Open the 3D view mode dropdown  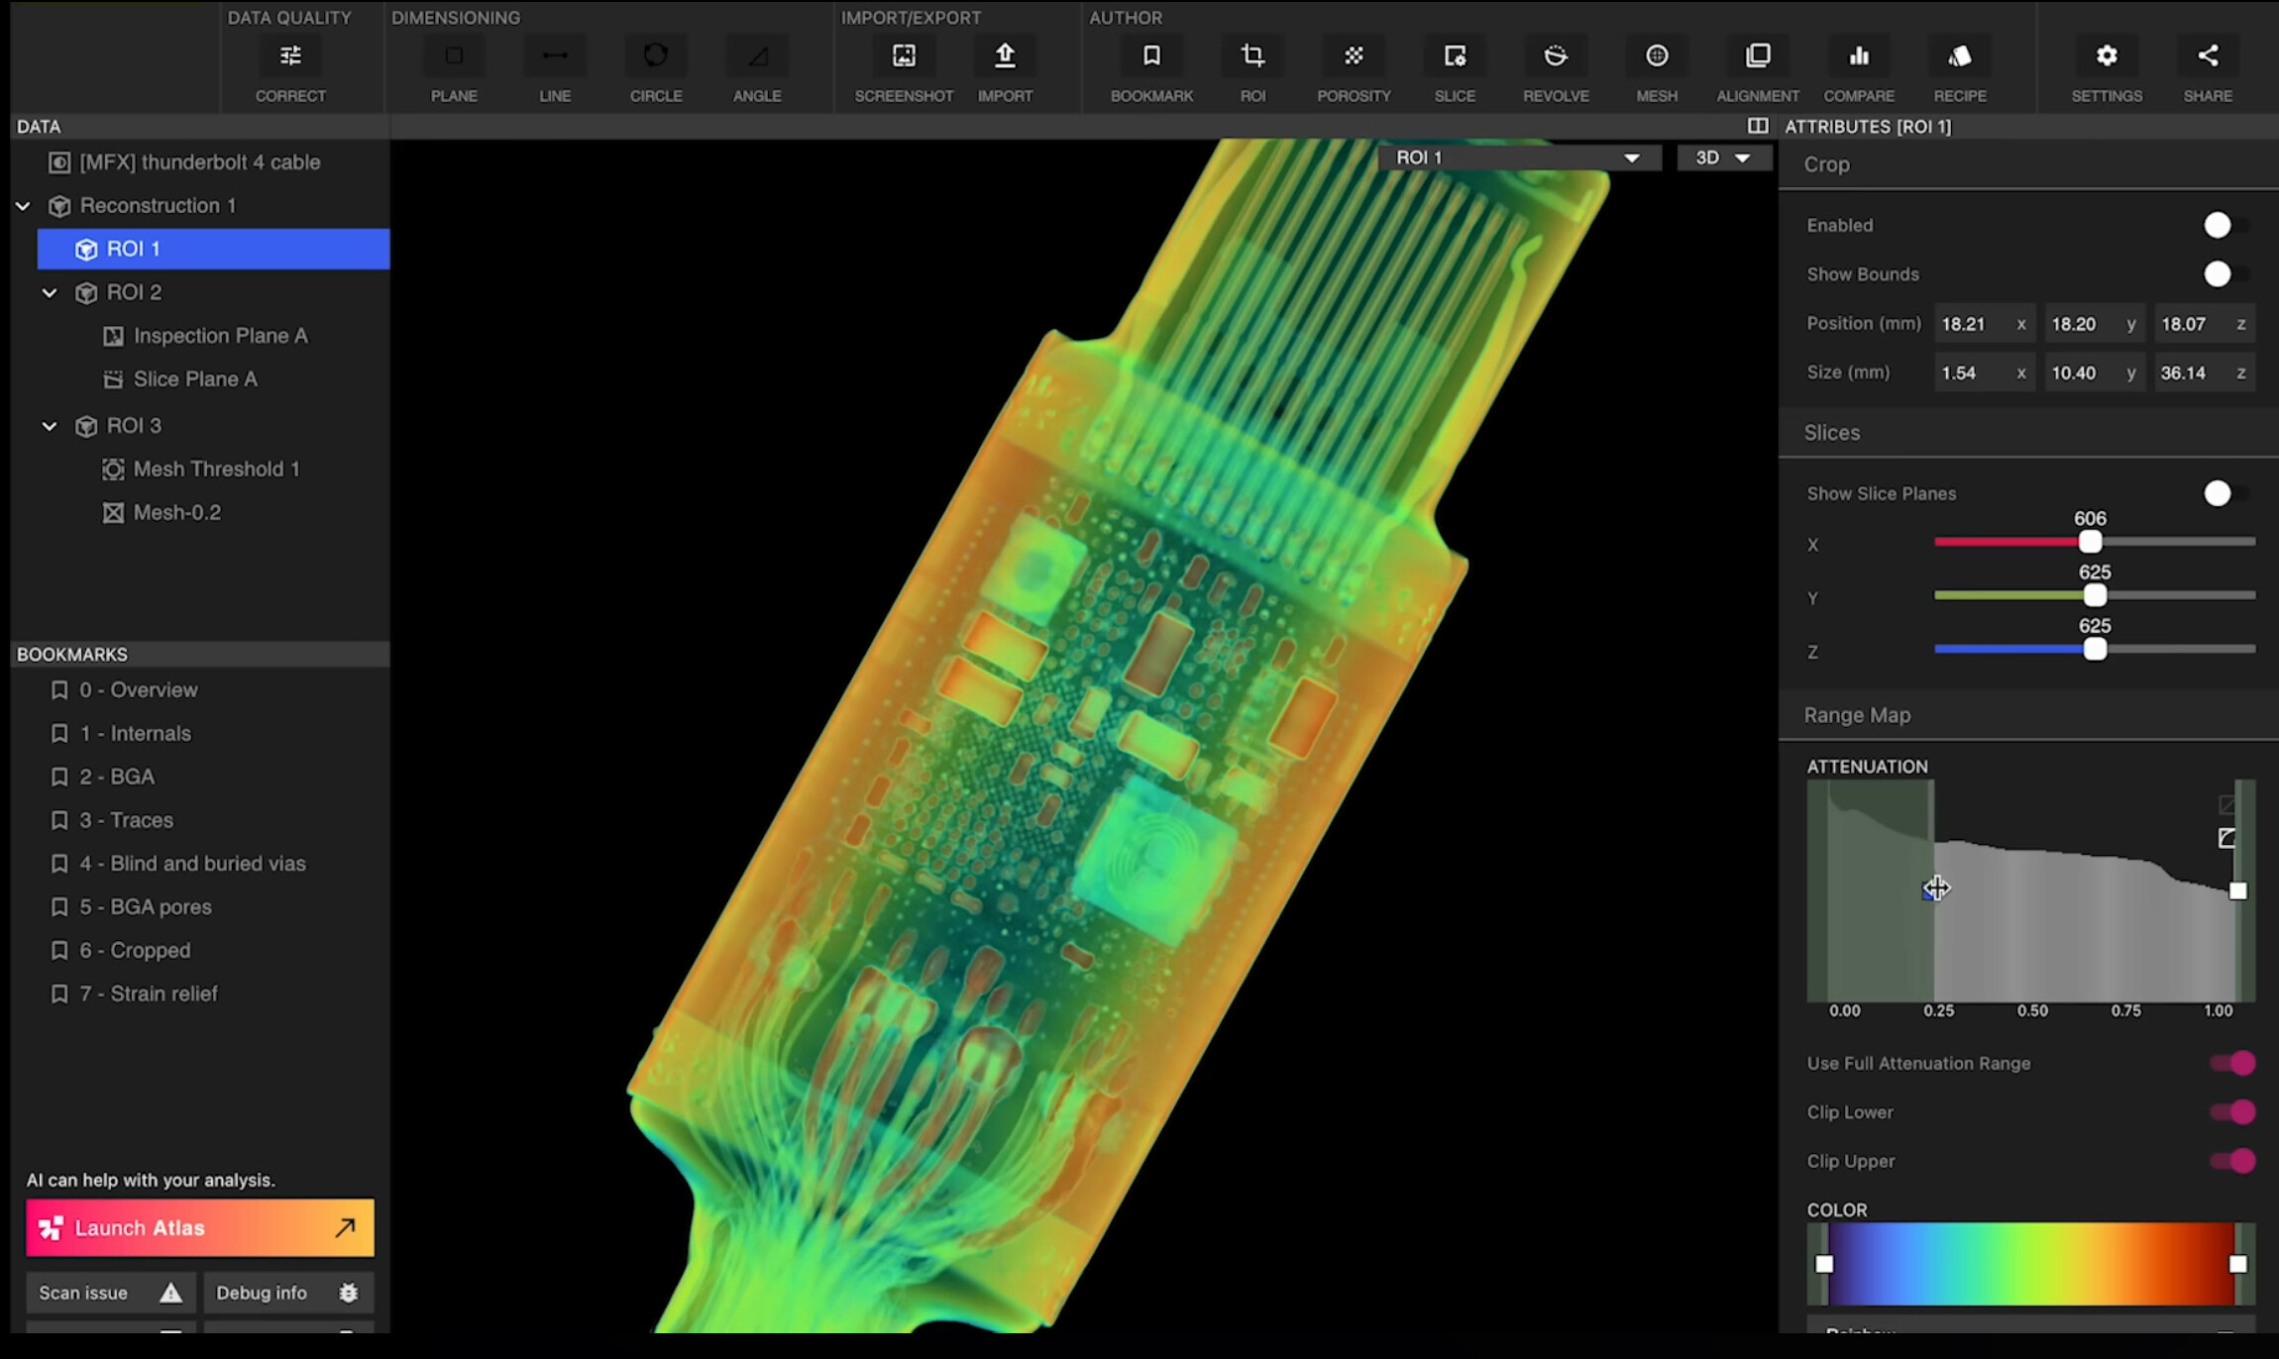[x=1722, y=157]
